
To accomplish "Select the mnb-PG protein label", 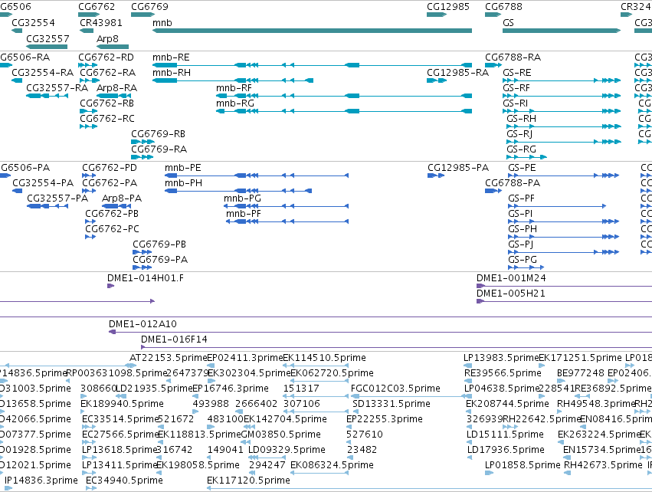I will pos(242,198).
